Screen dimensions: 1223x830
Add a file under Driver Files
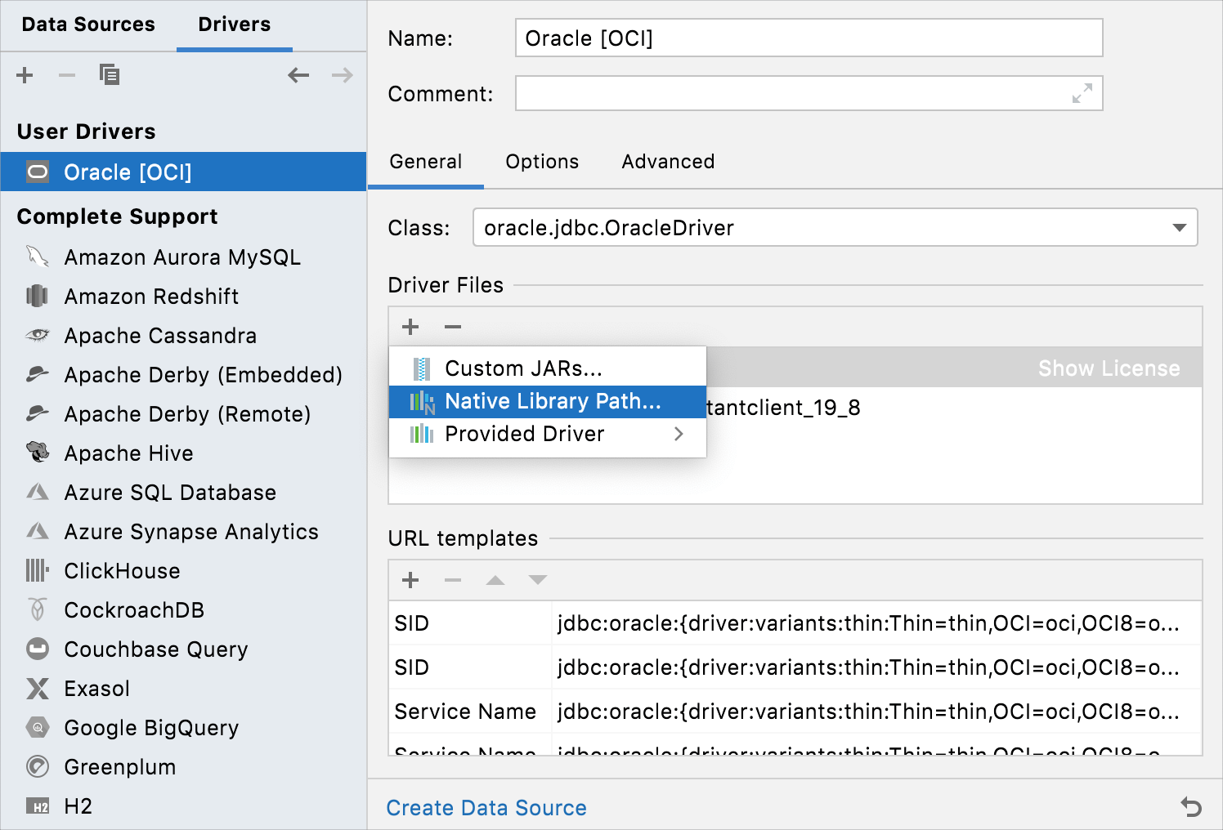pos(410,326)
